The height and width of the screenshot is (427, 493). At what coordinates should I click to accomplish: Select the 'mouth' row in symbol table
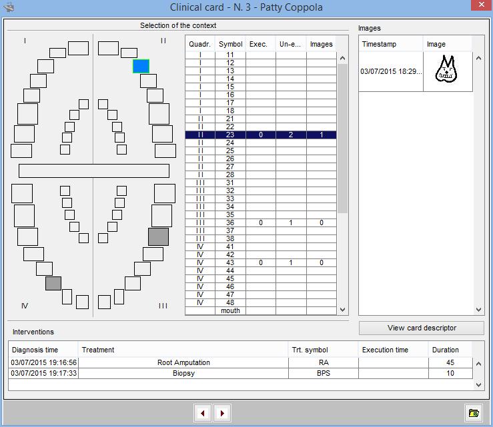pos(230,310)
